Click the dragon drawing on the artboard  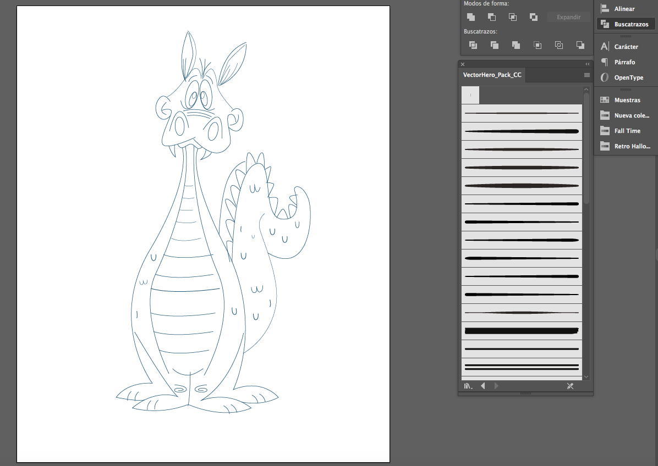[213, 222]
